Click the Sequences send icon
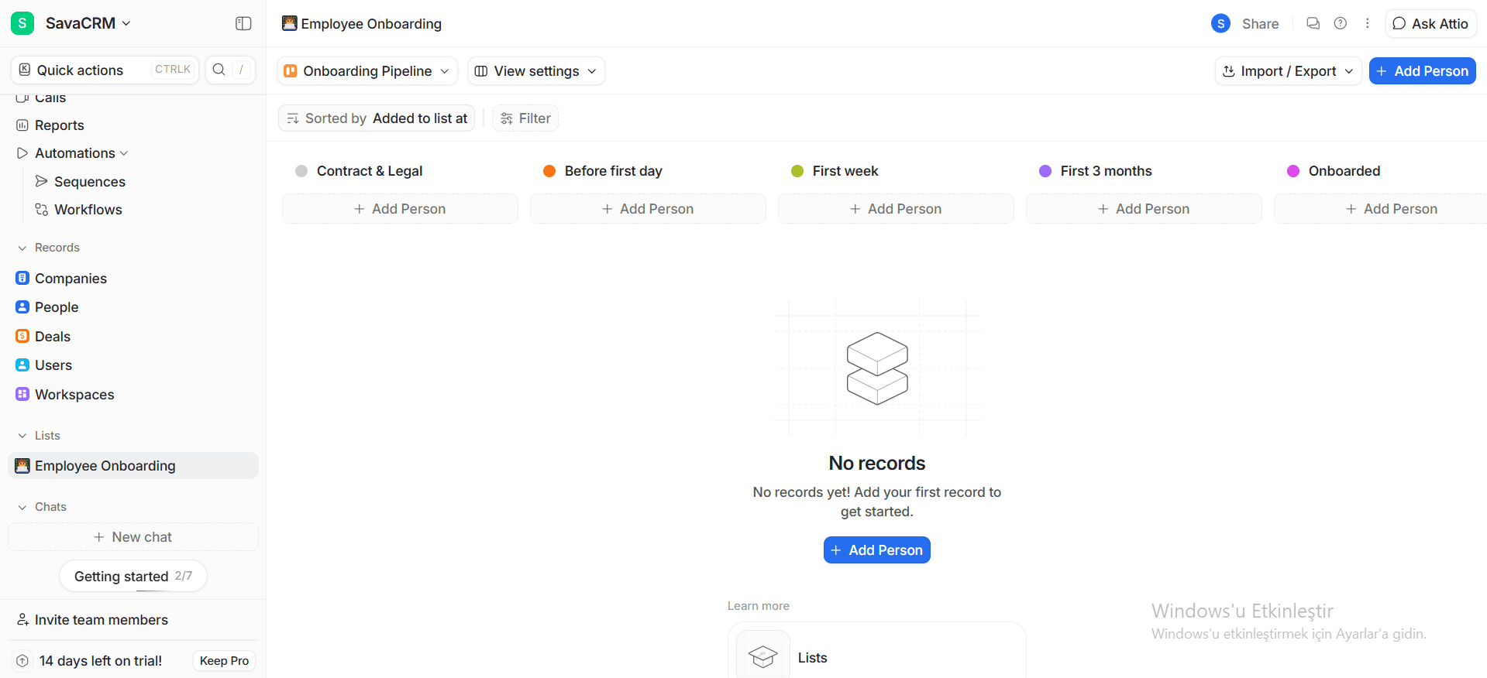This screenshot has width=1487, height=678. [42, 181]
